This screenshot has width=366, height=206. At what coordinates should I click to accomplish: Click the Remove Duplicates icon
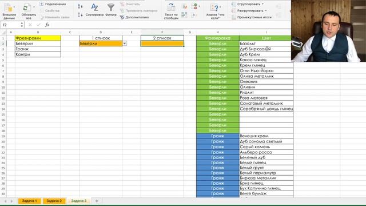[184, 15]
